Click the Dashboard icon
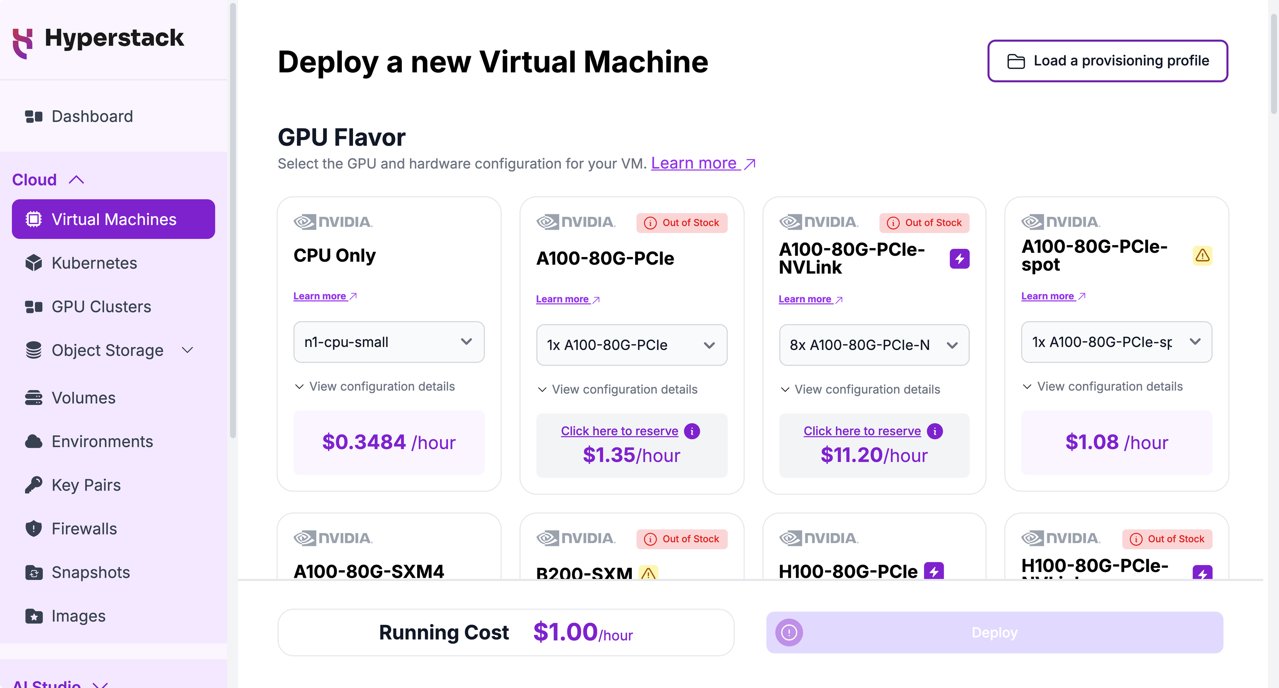 (x=33, y=116)
